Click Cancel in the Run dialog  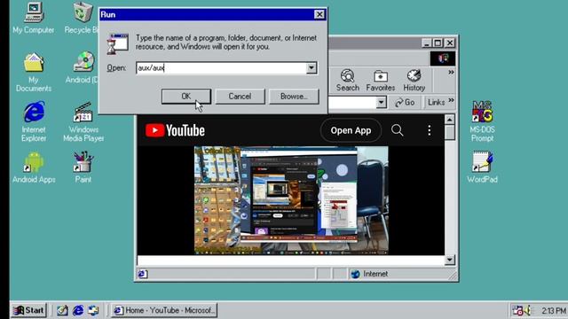pyautogui.click(x=240, y=97)
